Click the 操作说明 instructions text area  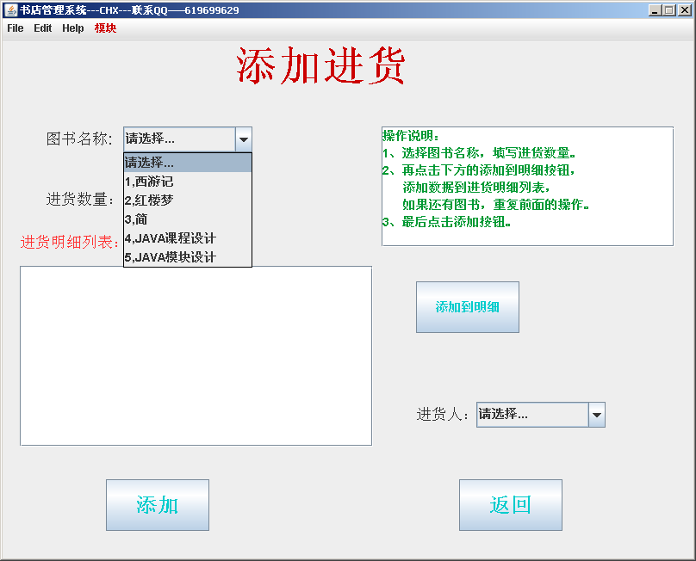click(527, 186)
